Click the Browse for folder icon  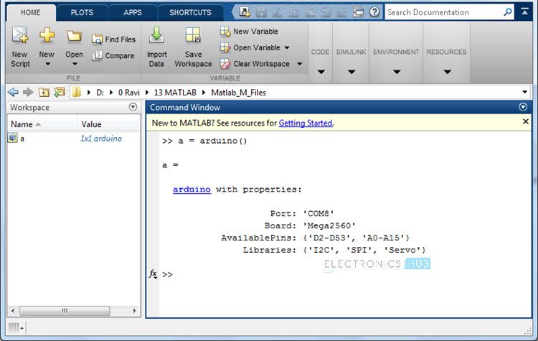click(59, 93)
